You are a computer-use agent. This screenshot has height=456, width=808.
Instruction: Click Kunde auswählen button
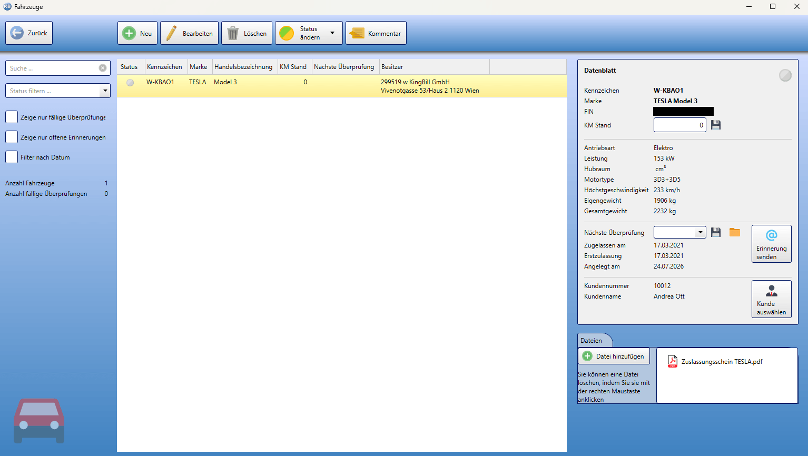pyautogui.click(x=771, y=299)
